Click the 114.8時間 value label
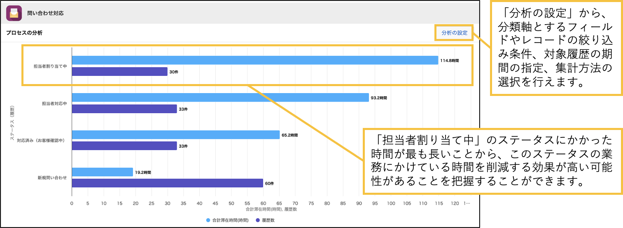 click(449, 60)
